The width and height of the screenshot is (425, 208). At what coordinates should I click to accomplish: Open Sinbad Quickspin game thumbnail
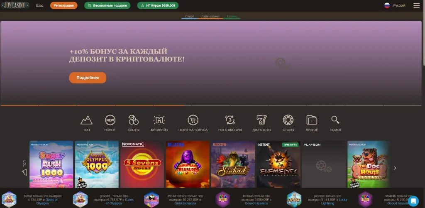(233, 164)
